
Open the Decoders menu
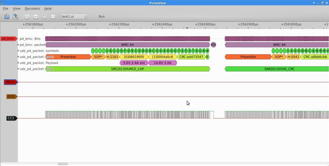(32, 8)
